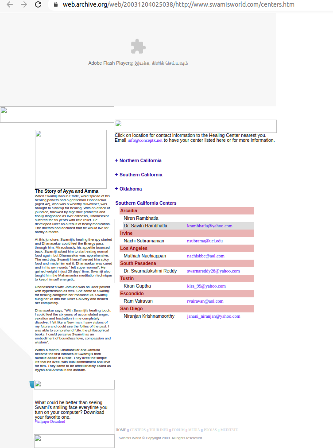
Task: Email krambhatla@yahoo.com link
Action: point(209,226)
